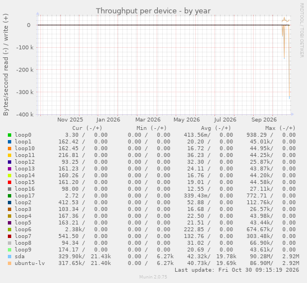Viewport: 307px width, 283px height.
Task: Click the loop1 blue legend swatch
Action: click(10, 142)
